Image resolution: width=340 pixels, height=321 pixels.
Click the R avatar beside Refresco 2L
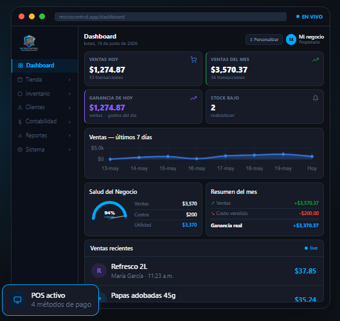[99, 271]
